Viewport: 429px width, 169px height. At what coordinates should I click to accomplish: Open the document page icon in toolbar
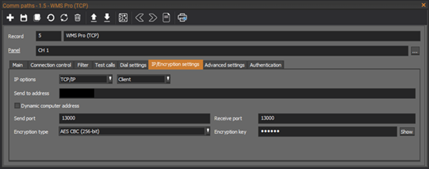point(166,18)
